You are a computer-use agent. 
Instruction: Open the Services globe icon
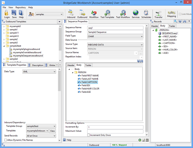[x=135, y=13]
